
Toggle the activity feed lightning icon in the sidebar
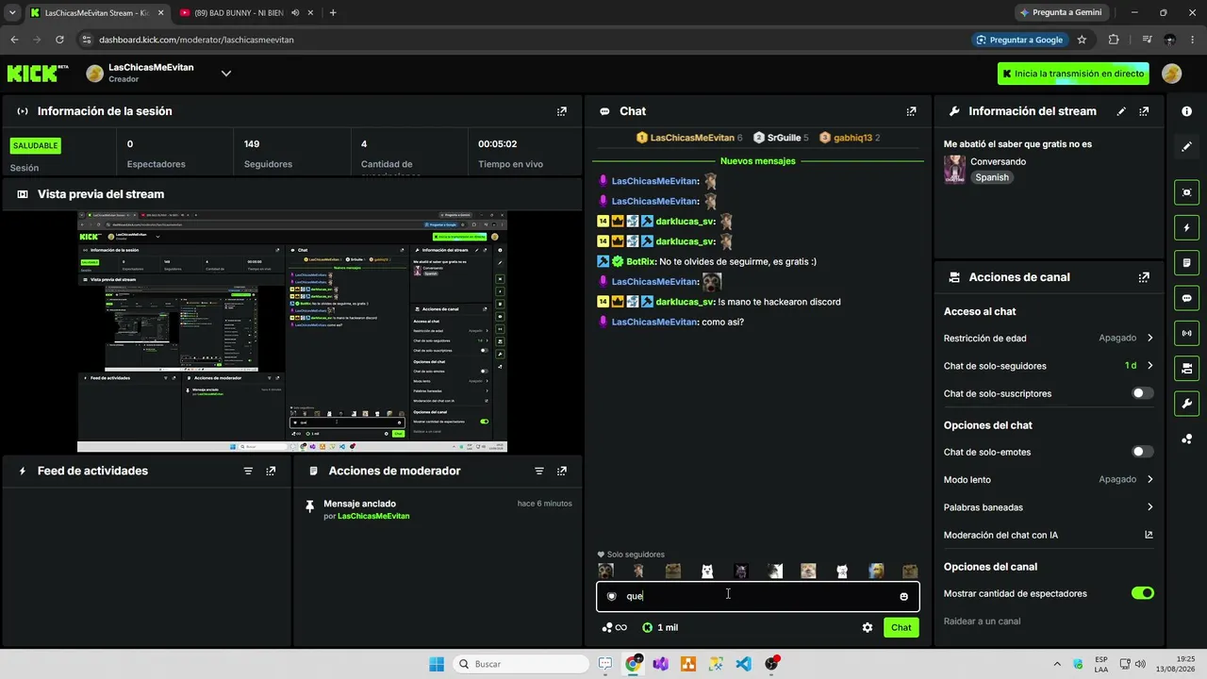click(x=1186, y=227)
